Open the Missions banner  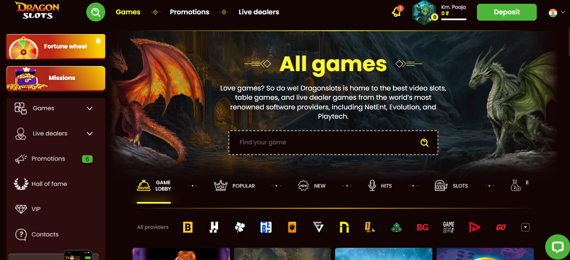click(56, 78)
